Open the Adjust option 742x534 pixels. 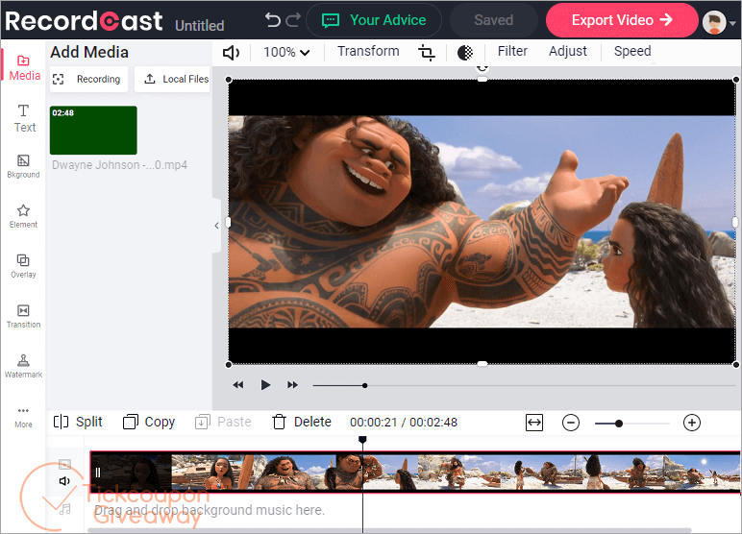coord(568,51)
